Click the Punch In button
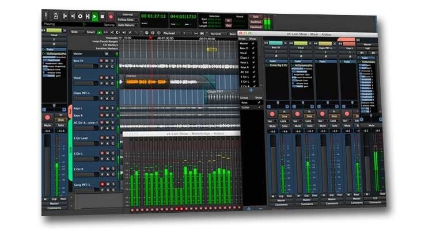Image resolution: width=432 pixels, height=230 pixels. pyautogui.click(x=228, y=21)
